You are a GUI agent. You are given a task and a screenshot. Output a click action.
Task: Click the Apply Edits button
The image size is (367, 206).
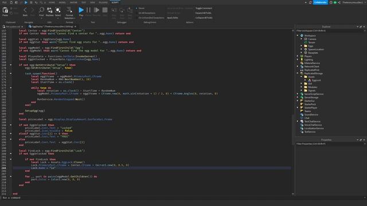[x=173, y=18]
